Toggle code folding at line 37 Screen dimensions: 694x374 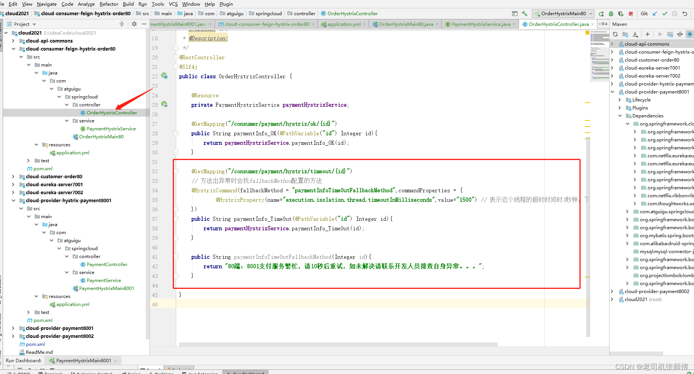click(176, 219)
